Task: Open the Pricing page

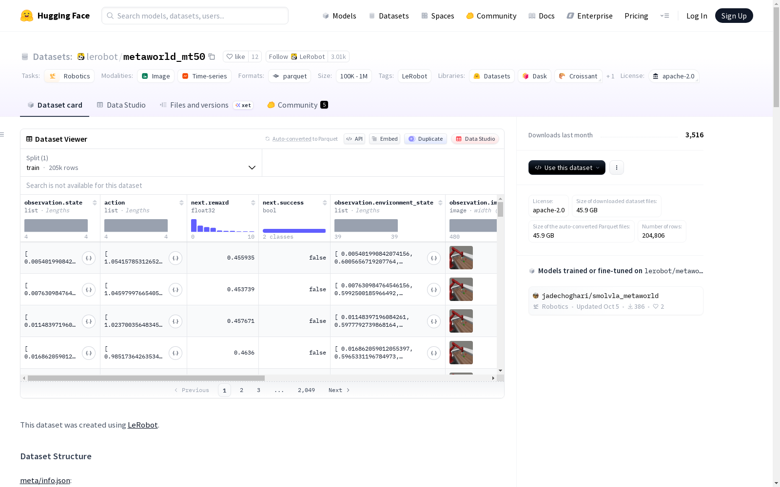Action: (636, 16)
